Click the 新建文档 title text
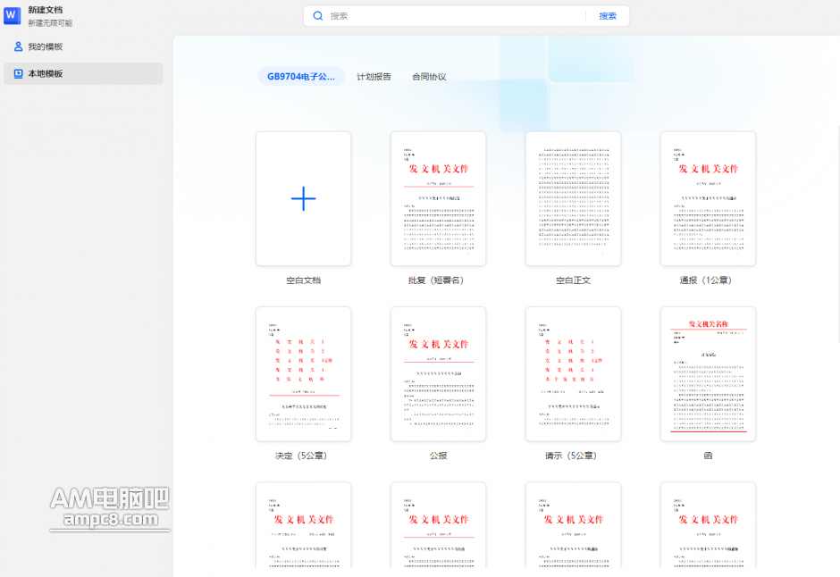 click(46, 10)
